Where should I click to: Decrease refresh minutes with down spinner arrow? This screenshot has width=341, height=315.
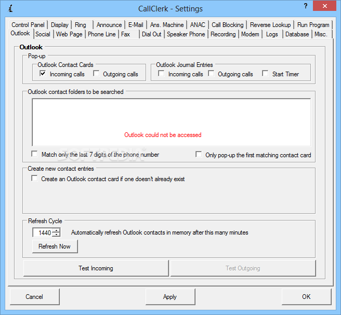[57, 235]
